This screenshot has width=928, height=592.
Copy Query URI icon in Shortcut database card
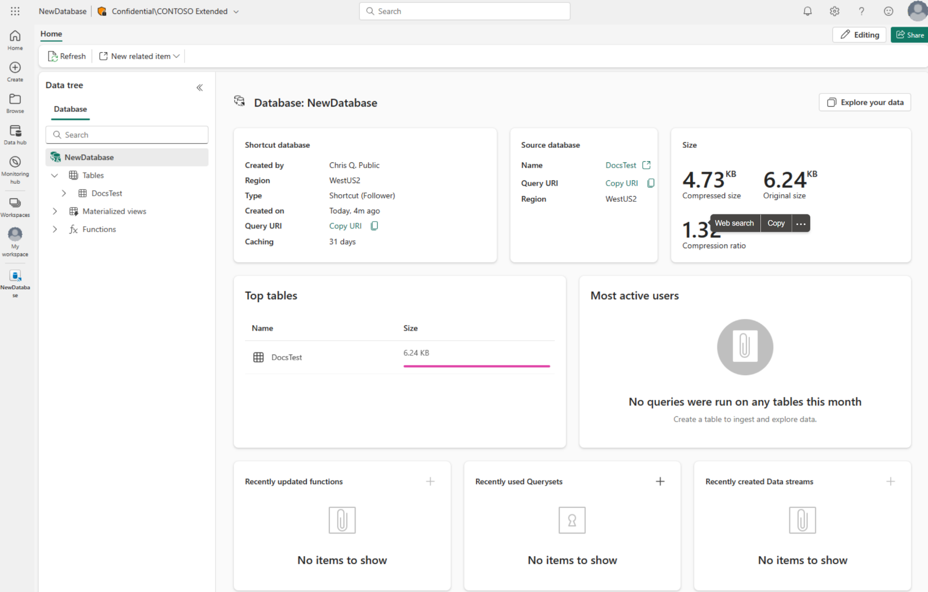click(x=375, y=226)
